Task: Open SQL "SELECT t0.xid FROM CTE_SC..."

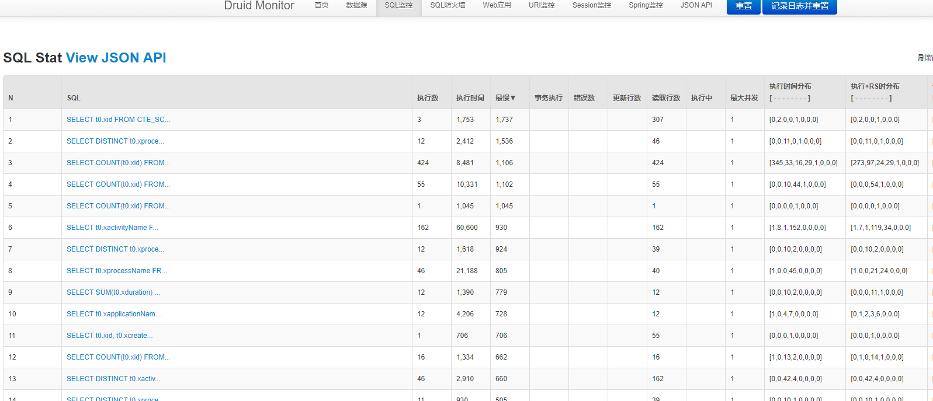Action: click(x=119, y=120)
